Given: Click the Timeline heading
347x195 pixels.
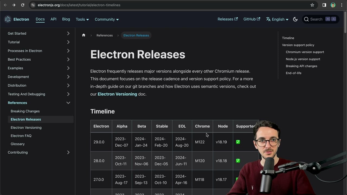Looking at the screenshot, I should click(102, 111).
